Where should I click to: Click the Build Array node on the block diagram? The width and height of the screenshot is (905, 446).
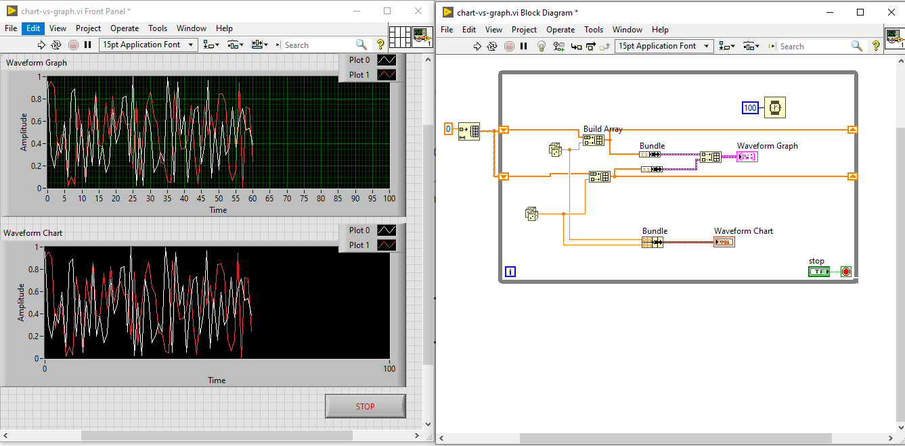[x=594, y=140]
